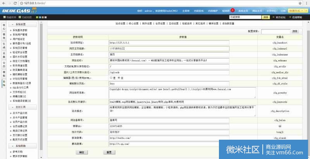Select the 会员 vertical sidebar tab
The width and height of the screenshot is (310, 159).
4,64
